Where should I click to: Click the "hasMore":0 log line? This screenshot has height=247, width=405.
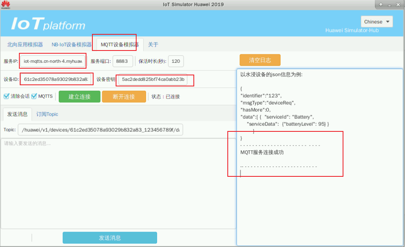point(255,110)
